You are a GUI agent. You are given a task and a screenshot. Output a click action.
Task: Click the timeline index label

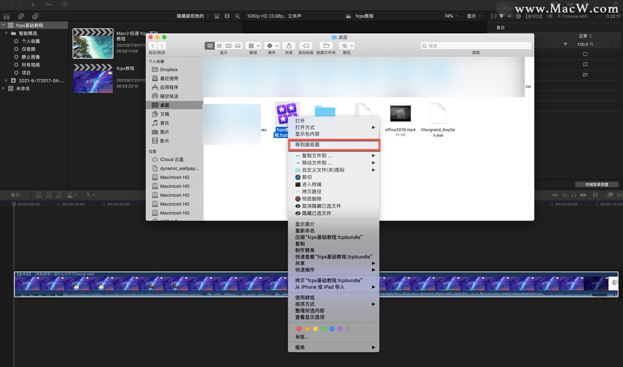point(15,195)
